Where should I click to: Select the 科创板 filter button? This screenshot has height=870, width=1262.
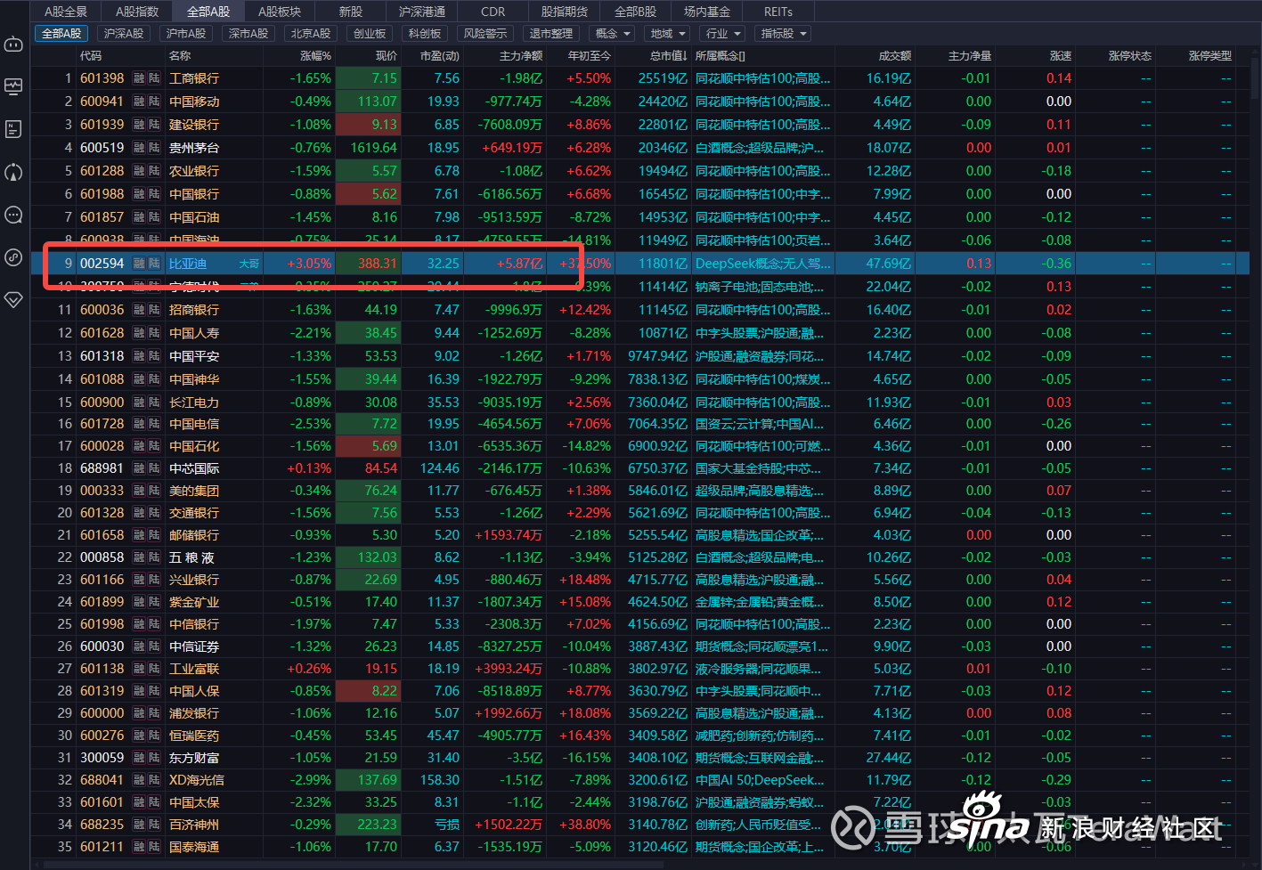coord(425,34)
